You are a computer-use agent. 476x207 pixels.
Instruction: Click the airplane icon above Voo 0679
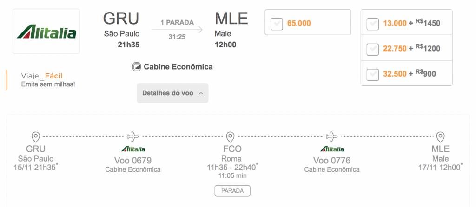pos(133,137)
